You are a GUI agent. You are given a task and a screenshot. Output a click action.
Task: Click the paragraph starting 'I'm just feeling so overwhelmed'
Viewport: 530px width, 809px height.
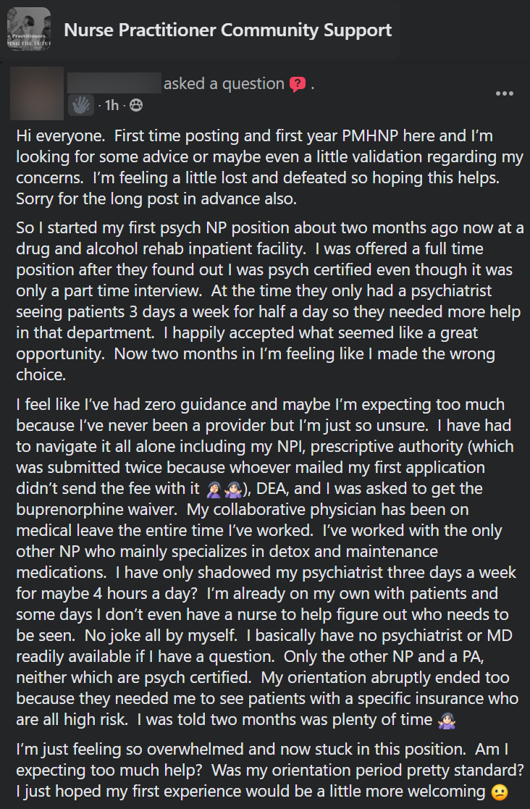(x=269, y=771)
